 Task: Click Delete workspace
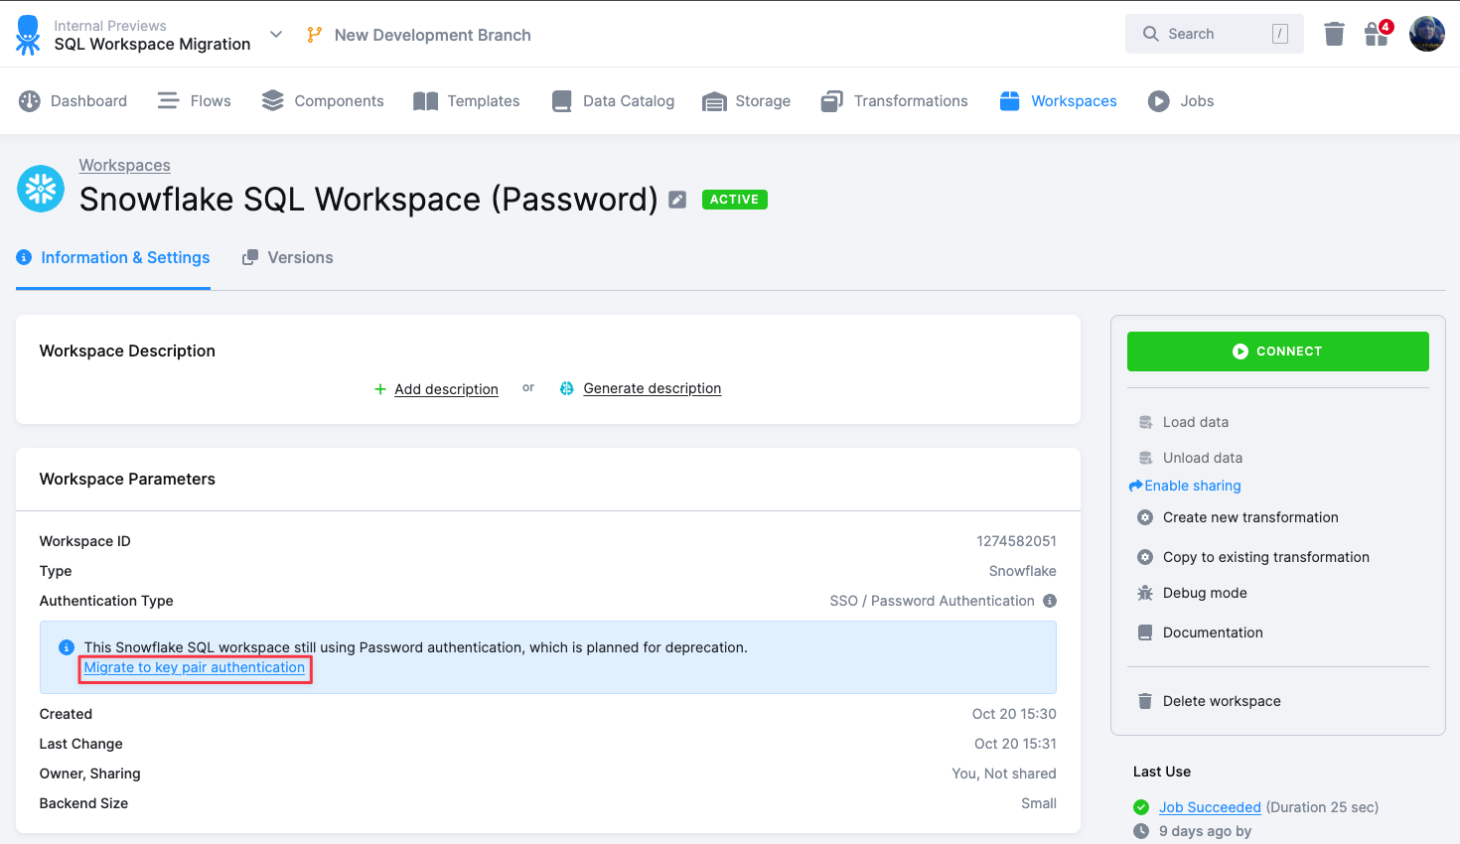(x=1222, y=701)
